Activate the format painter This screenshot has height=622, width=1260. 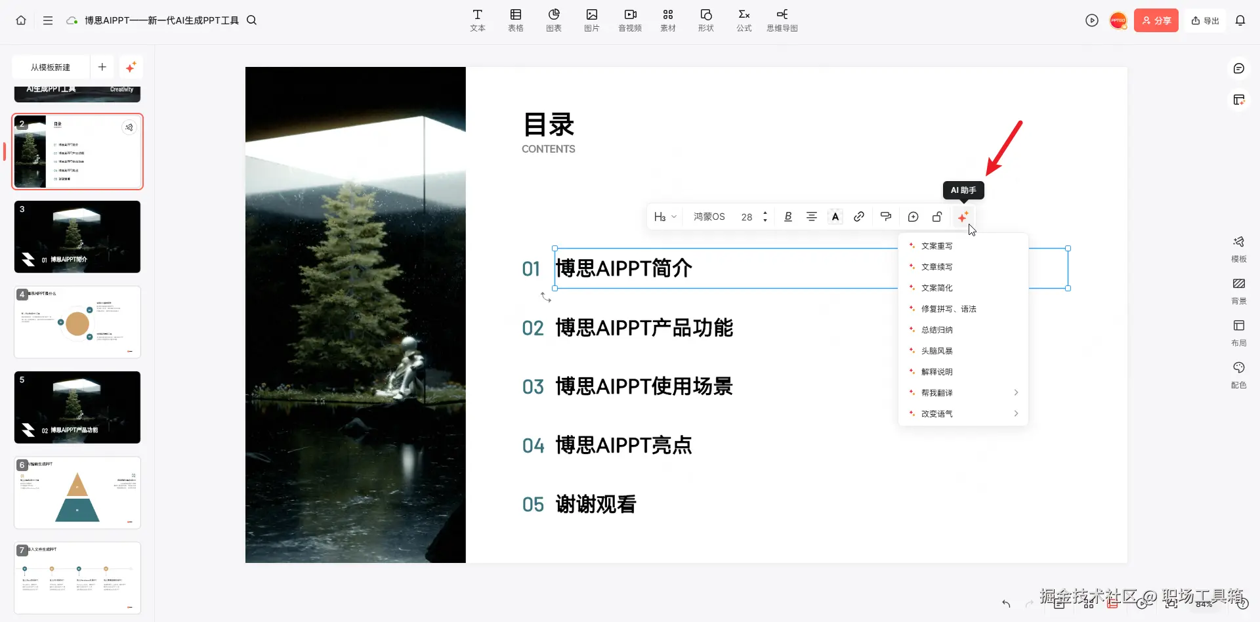click(x=886, y=217)
